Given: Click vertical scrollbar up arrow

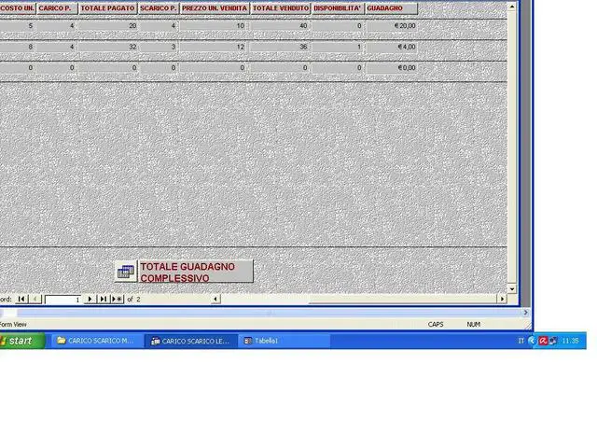Looking at the screenshot, I should [512, 7].
